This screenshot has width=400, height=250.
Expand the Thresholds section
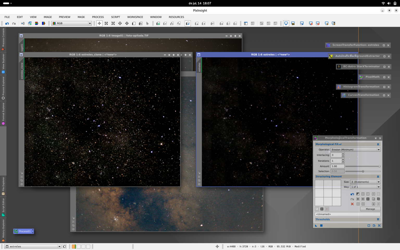pos(378,220)
